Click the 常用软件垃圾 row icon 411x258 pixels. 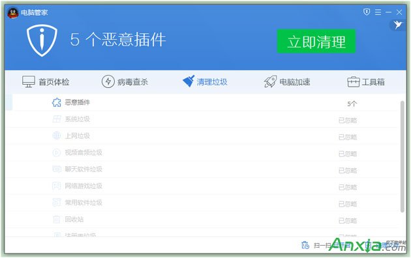[57, 202]
